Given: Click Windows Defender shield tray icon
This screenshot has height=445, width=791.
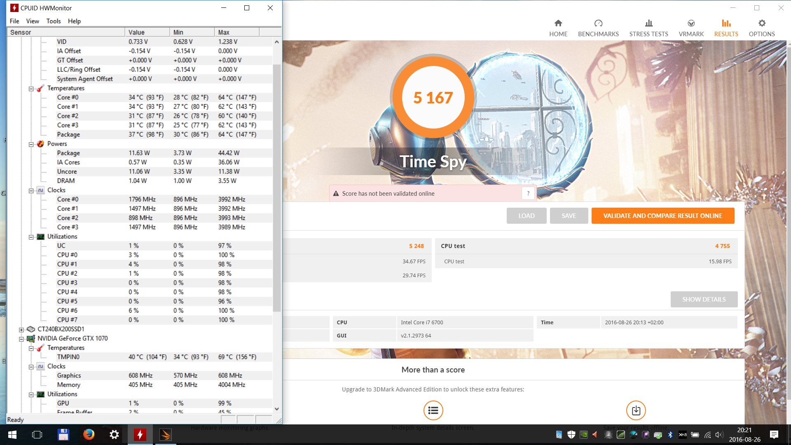Looking at the screenshot, I should [x=571, y=435].
